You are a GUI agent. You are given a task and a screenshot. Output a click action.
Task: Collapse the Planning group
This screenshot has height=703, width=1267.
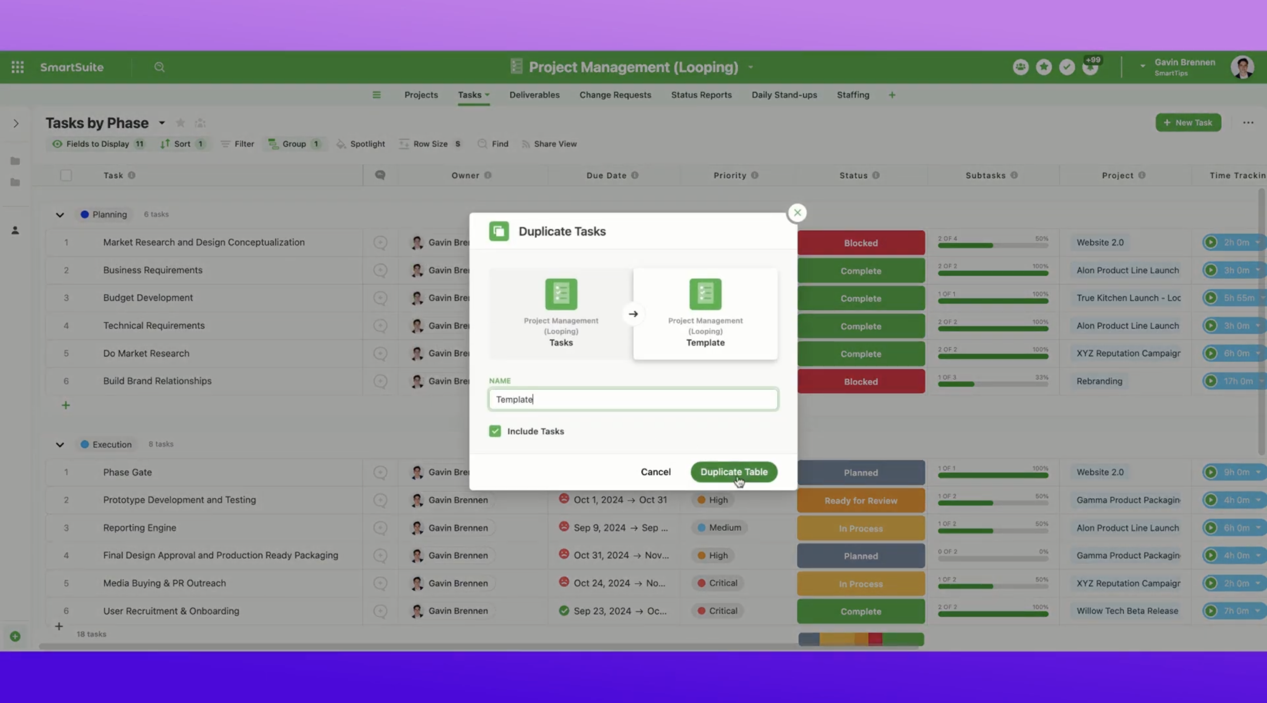tap(60, 215)
